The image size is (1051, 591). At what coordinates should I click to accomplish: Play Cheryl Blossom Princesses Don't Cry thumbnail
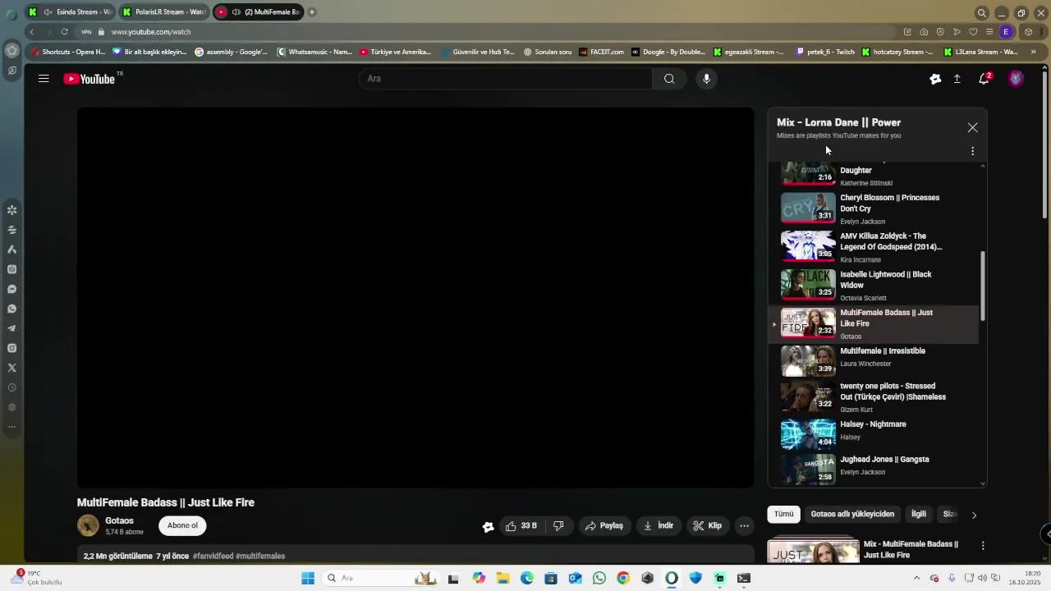[x=808, y=208]
